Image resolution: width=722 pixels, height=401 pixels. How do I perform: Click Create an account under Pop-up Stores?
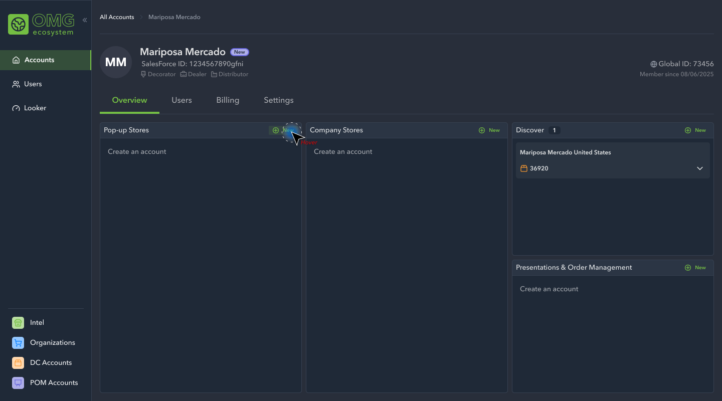tap(137, 151)
